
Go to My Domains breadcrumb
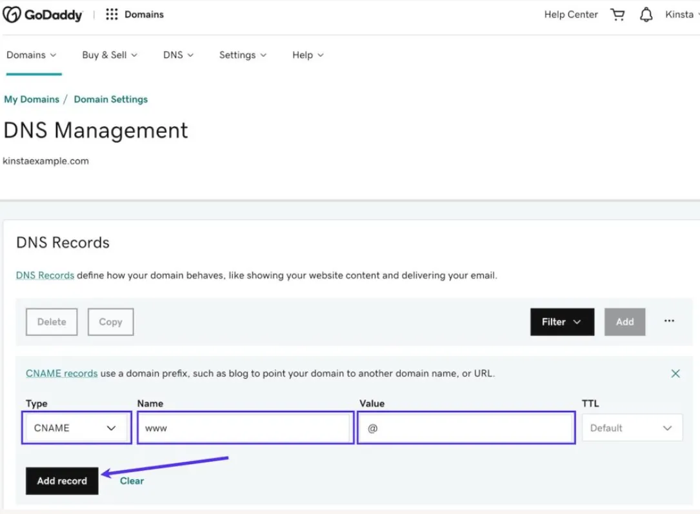pos(31,99)
